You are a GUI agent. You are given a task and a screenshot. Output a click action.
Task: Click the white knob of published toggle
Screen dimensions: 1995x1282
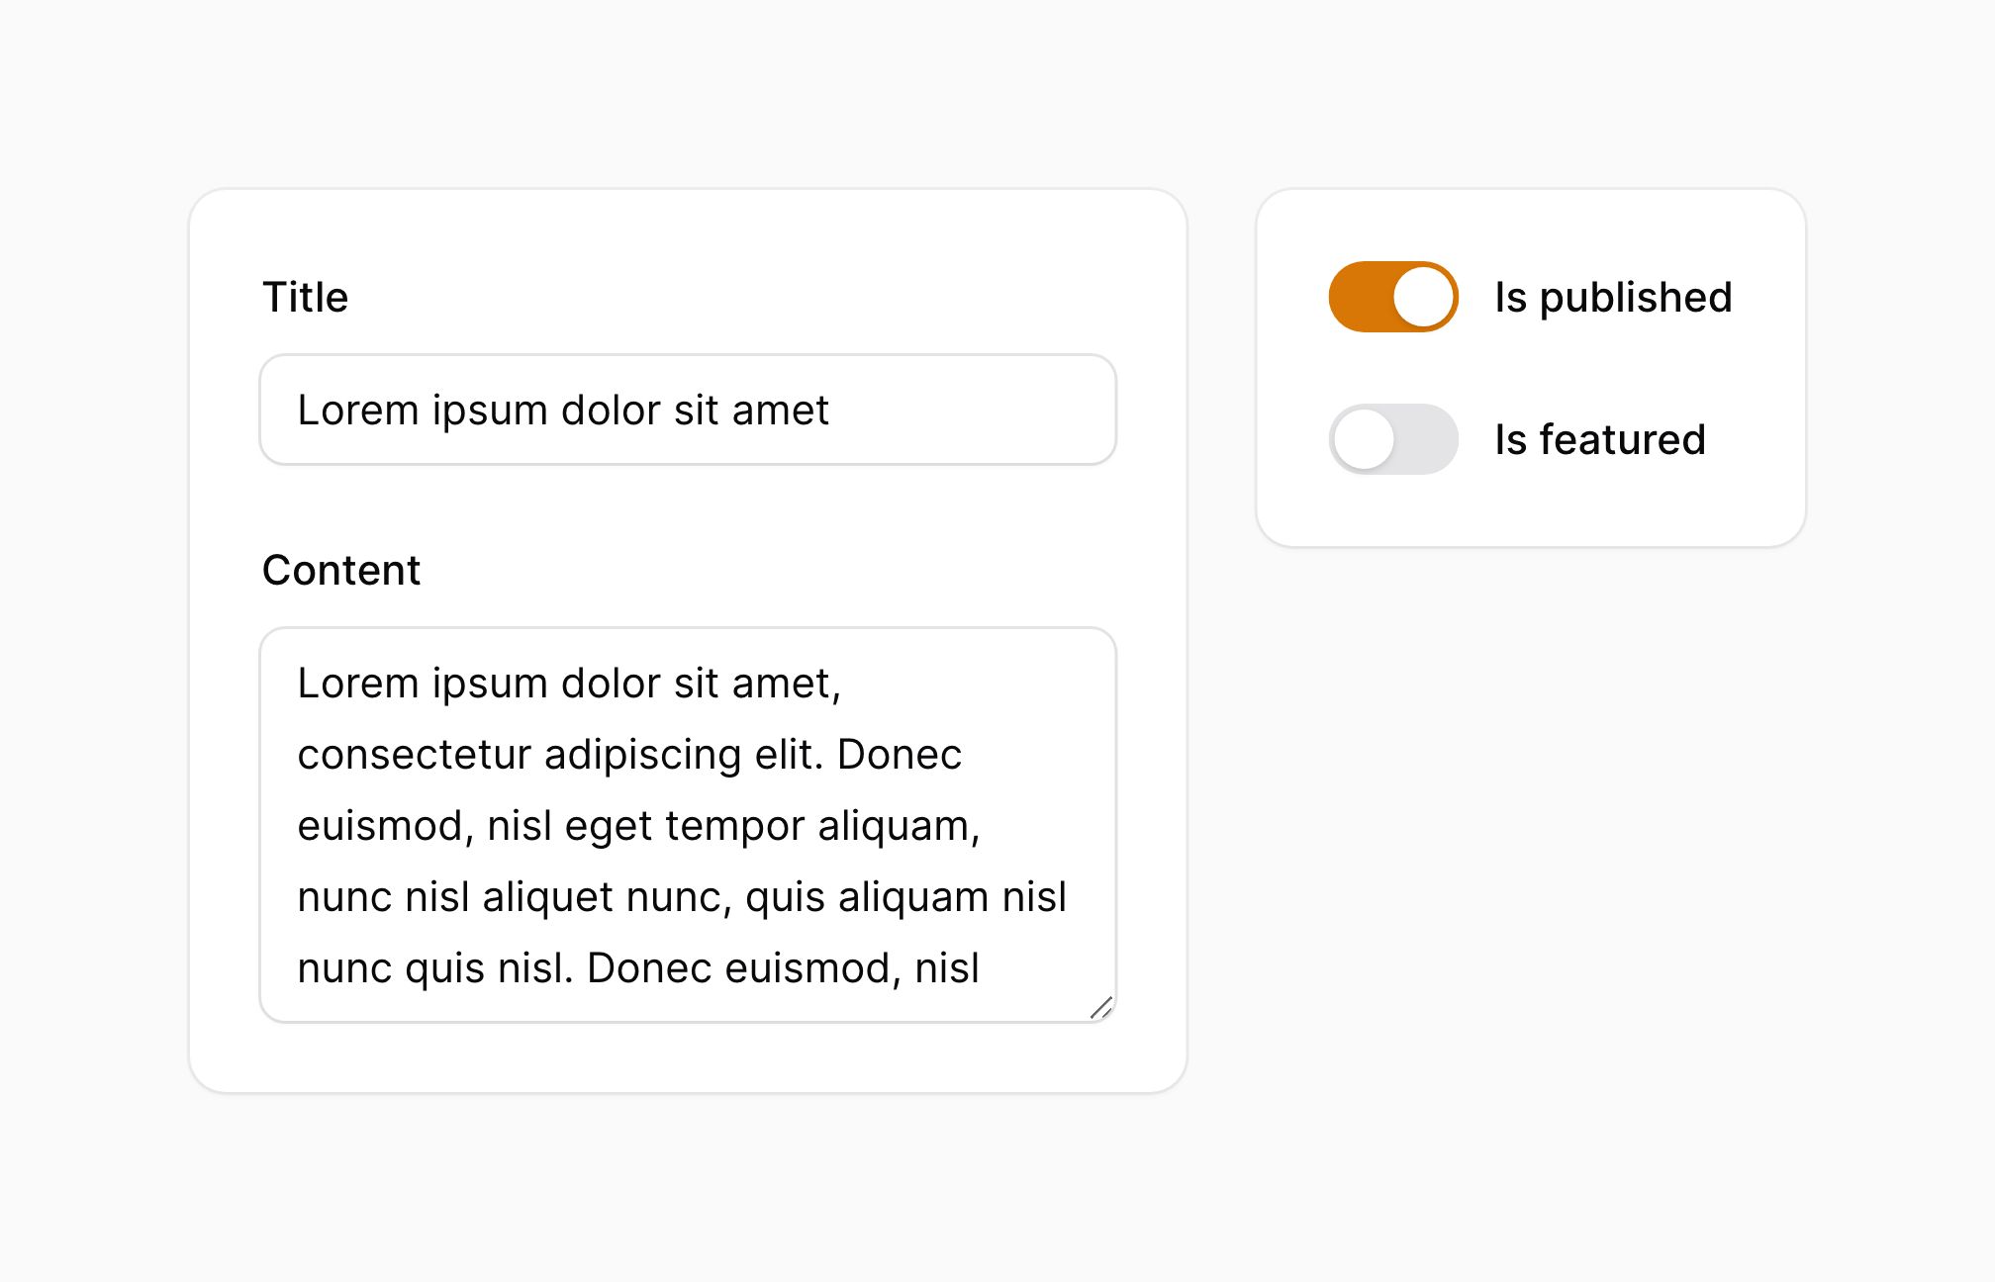(1423, 297)
